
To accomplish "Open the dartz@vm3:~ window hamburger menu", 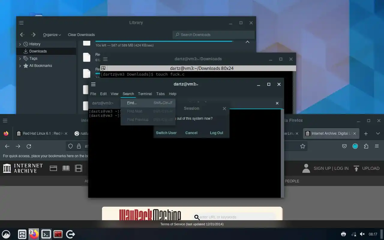I will click(x=93, y=84).
